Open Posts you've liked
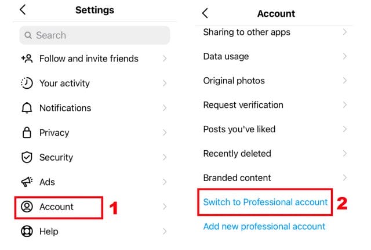371x250 pixels. pyautogui.click(x=274, y=129)
